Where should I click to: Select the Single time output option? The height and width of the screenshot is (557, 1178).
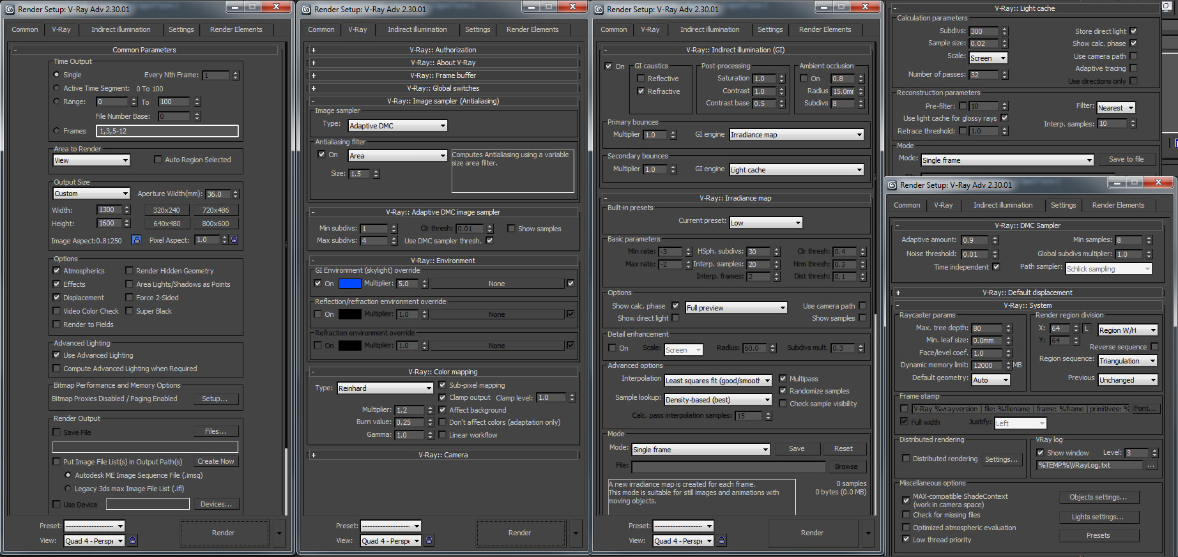click(56, 75)
